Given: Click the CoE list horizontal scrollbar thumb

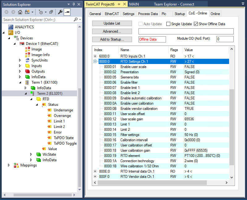Looking at the screenshot, I should 152,182.
